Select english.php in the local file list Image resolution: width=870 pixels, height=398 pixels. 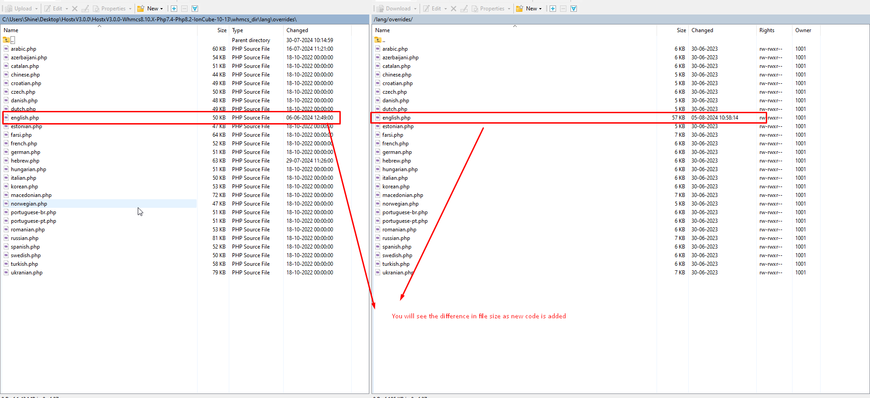[x=25, y=118]
